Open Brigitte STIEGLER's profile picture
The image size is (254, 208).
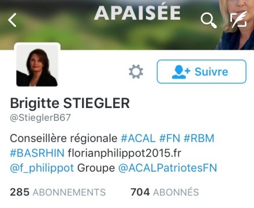pyautogui.click(x=37, y=65)
